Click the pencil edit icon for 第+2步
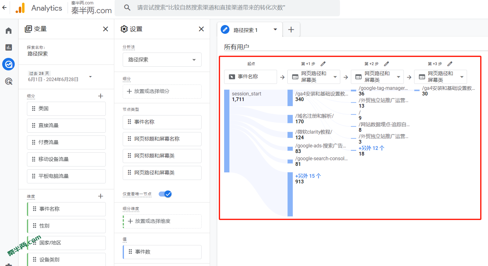488x266 pixels. pos(386,64)
